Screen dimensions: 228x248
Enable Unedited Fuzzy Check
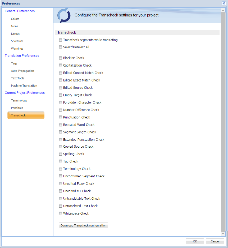point(60,184)
